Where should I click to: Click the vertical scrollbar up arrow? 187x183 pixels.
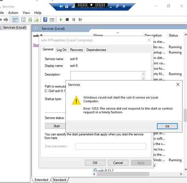coord(186,35)
